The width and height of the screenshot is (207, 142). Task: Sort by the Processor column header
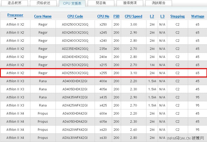pos(15,15)
